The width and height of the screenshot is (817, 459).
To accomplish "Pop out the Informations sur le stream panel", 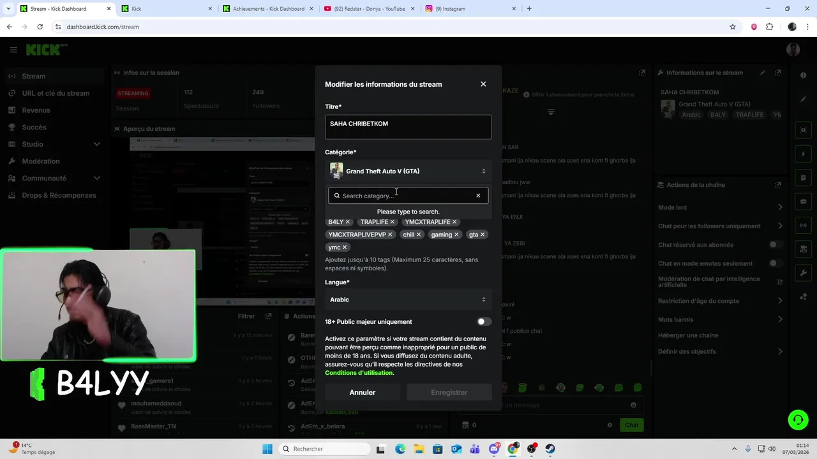I will coord(778,73).
